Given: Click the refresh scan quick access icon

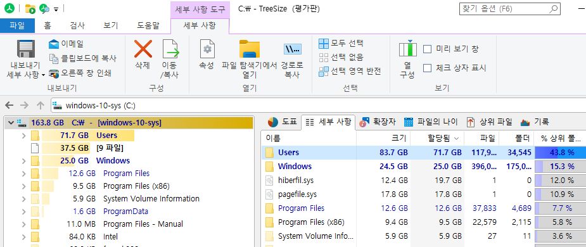Looking at the screenshot, I should click(44, 9).
